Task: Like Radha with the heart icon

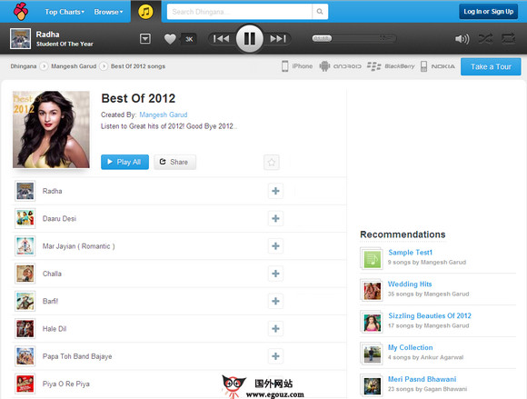Action: pos(170,39)
